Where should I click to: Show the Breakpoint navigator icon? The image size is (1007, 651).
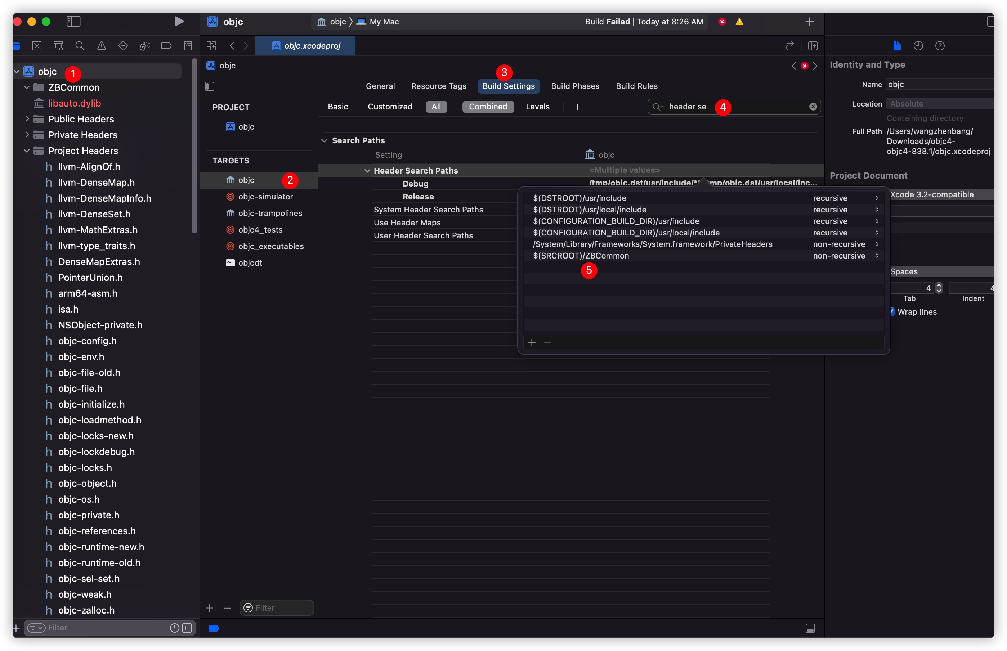tap(166, 46)
